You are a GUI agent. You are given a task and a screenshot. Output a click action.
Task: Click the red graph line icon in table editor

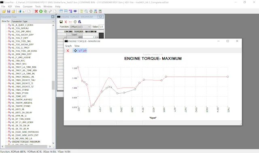[70, 21]
